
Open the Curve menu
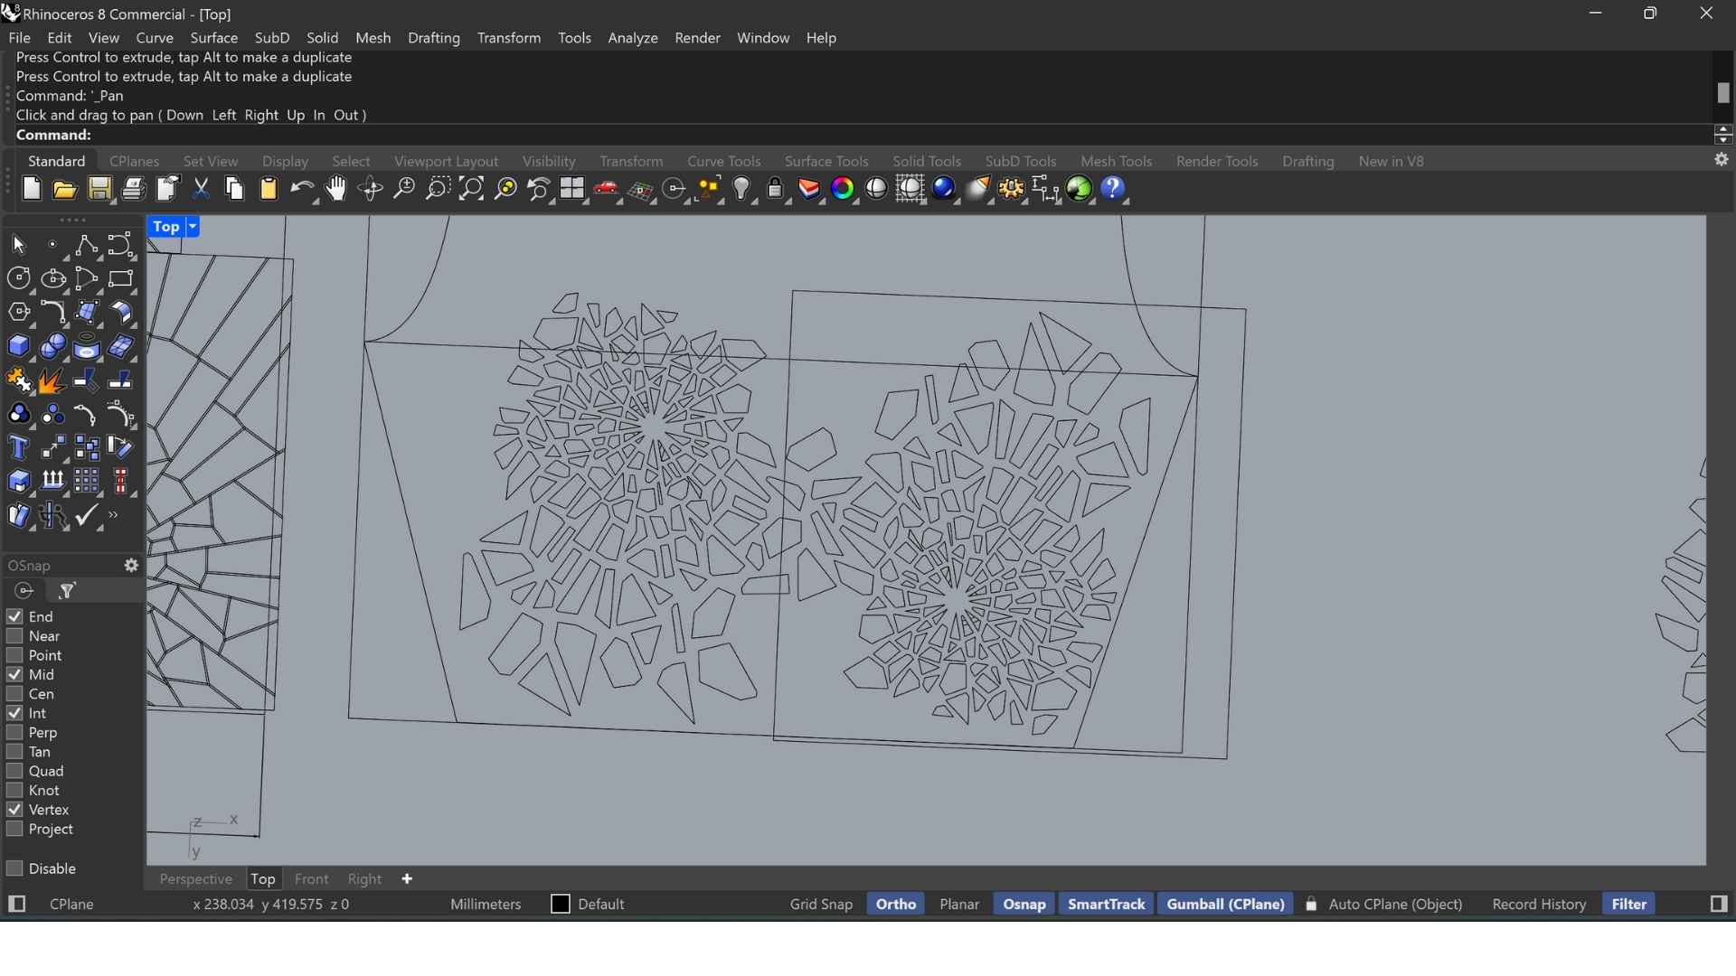pyautogui.click(x=155, y=39)
